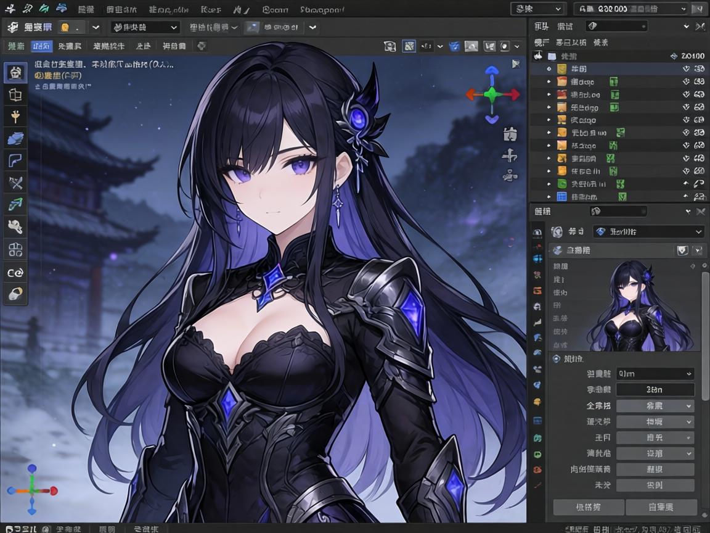Viewport: 710px width, 533px height.
Task: Click the wireframe cube tool in left toolbar
Action: click(15, 94)
